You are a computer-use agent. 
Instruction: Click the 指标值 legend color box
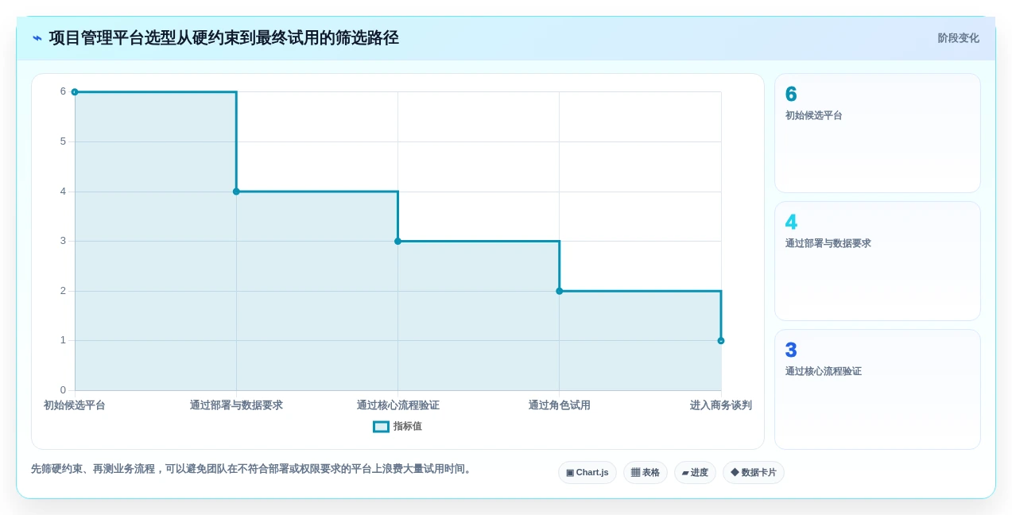(381, 427)
